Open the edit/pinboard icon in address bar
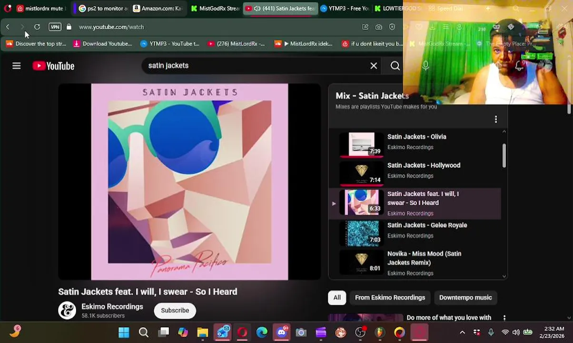The image size is (573, 343). click(366, 27)
